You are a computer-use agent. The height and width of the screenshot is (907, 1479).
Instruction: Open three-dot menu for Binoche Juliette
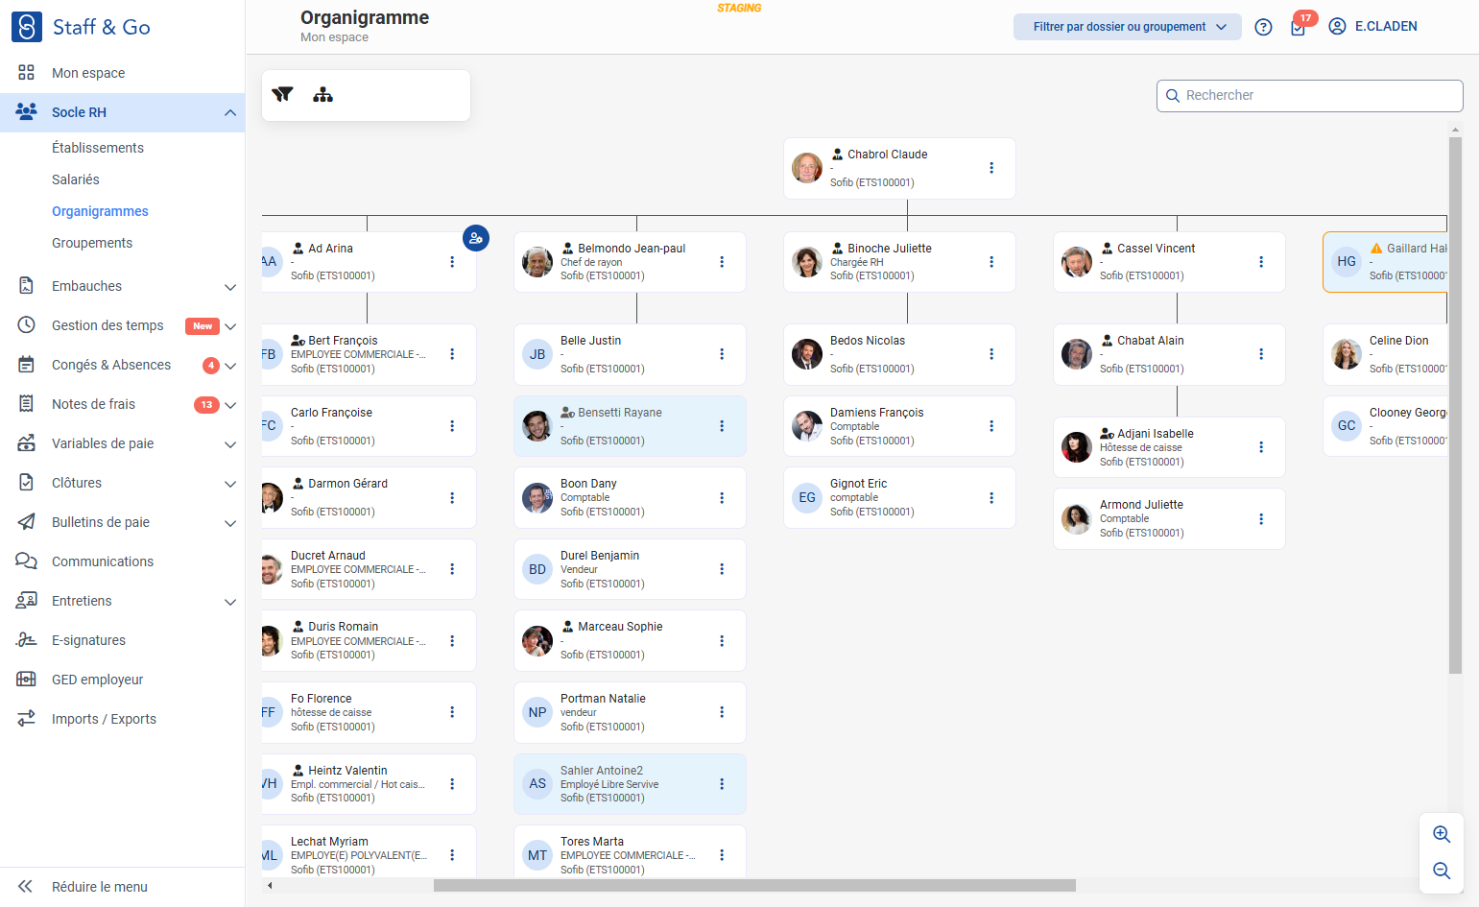pos(991,262)
